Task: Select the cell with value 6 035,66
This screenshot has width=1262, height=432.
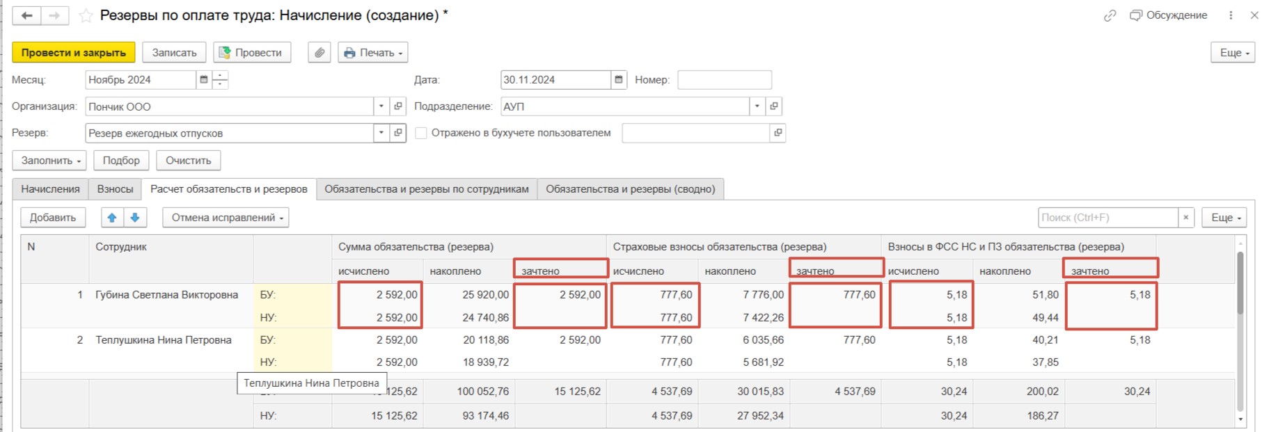Action: tap(764, 340)
